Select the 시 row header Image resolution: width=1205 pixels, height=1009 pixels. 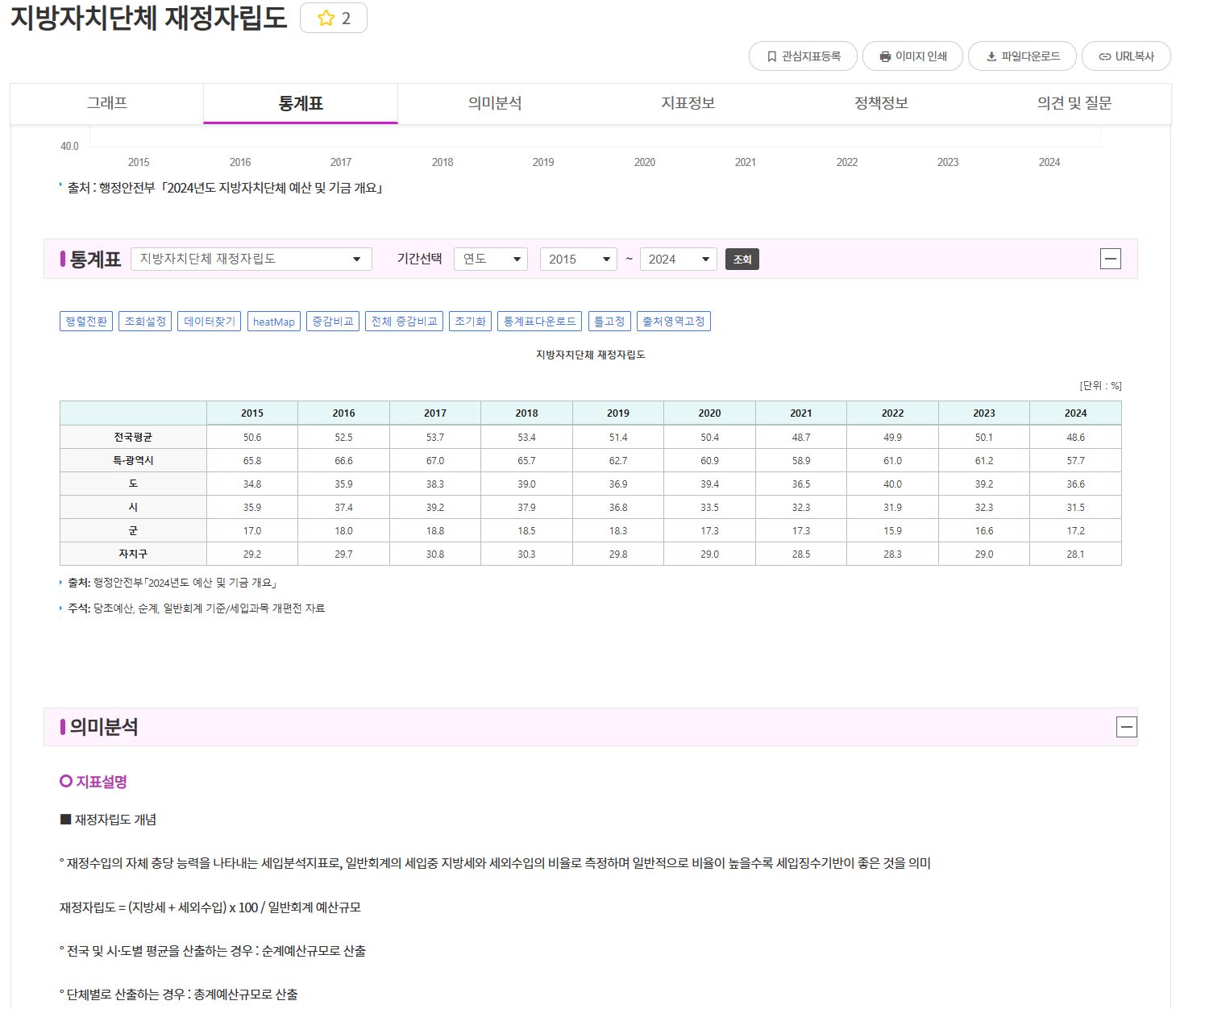pyautogui.click(x=133, y=507)
